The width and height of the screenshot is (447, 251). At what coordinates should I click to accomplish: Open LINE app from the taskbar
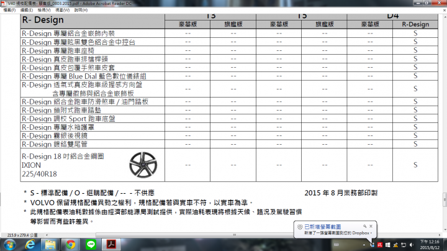click(91, 245)
